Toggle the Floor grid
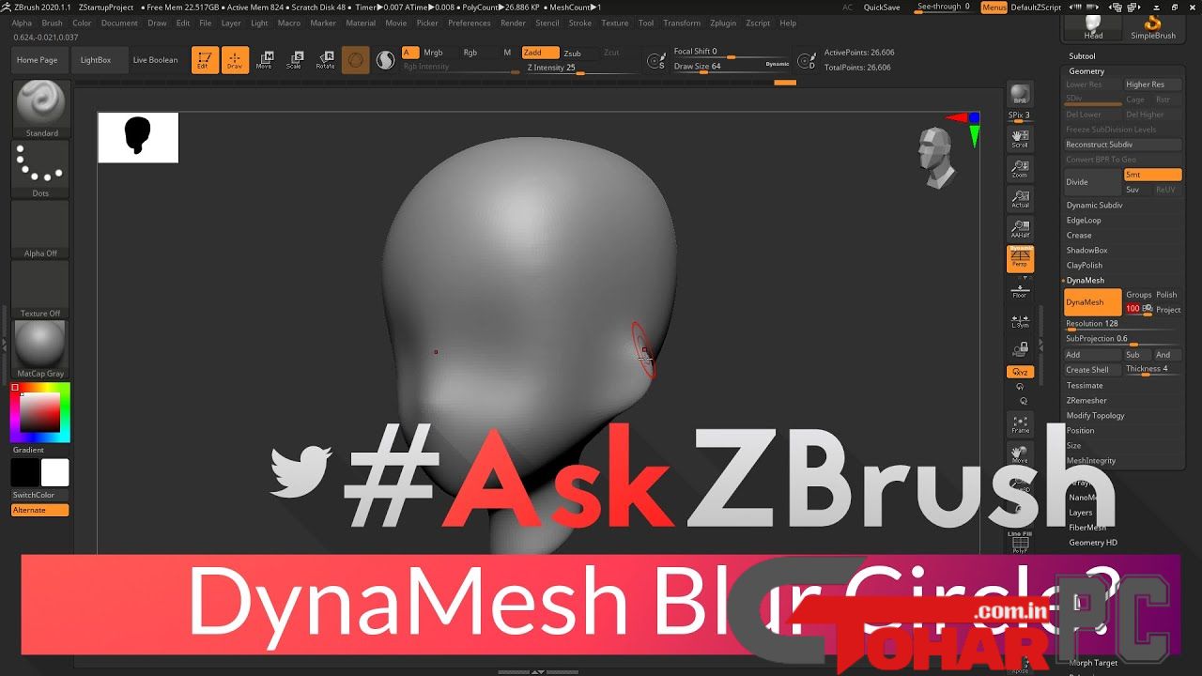Image resolution: width=1202 pixels, height=676 pixels. pyautogui.click(x=1020, y=289)
